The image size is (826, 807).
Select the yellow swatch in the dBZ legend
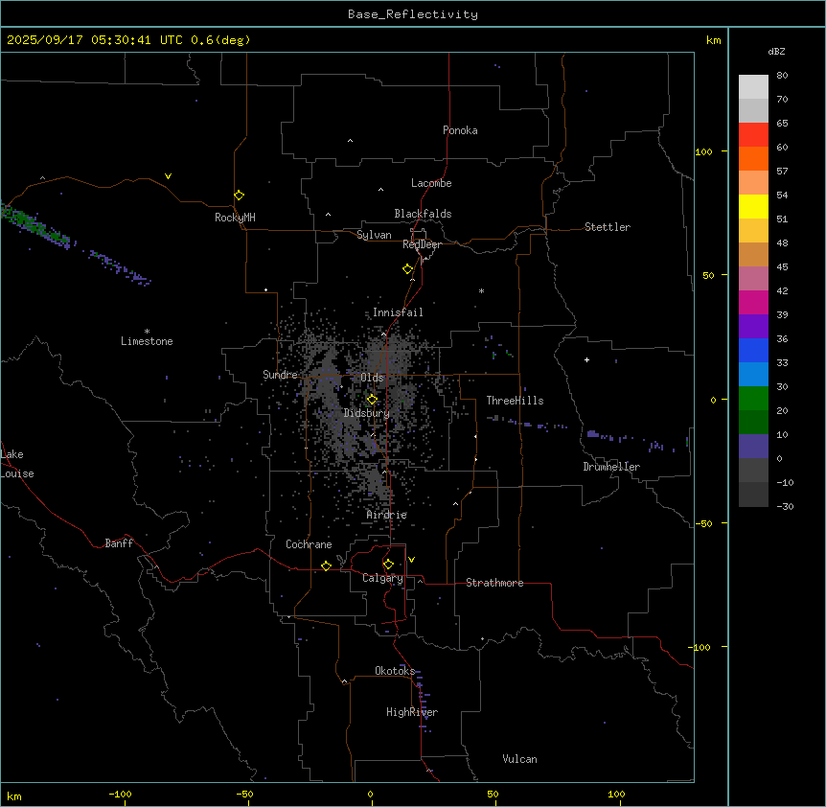click(753, 206)
